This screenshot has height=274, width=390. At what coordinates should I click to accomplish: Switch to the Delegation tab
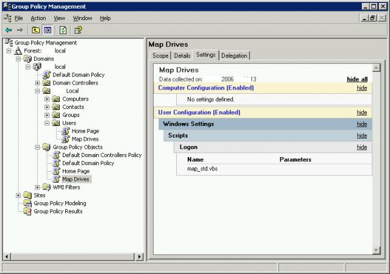[234, 55]
